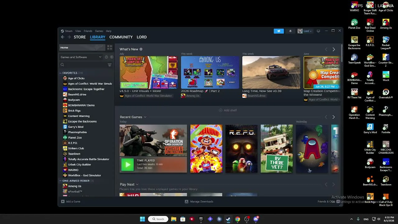398x224 pixels.
Task: Open the Steam announcements megaphone button
Action: click(x=279, y=31)
